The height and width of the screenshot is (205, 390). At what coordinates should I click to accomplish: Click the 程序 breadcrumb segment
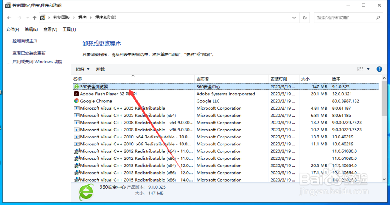pos(82,18)
